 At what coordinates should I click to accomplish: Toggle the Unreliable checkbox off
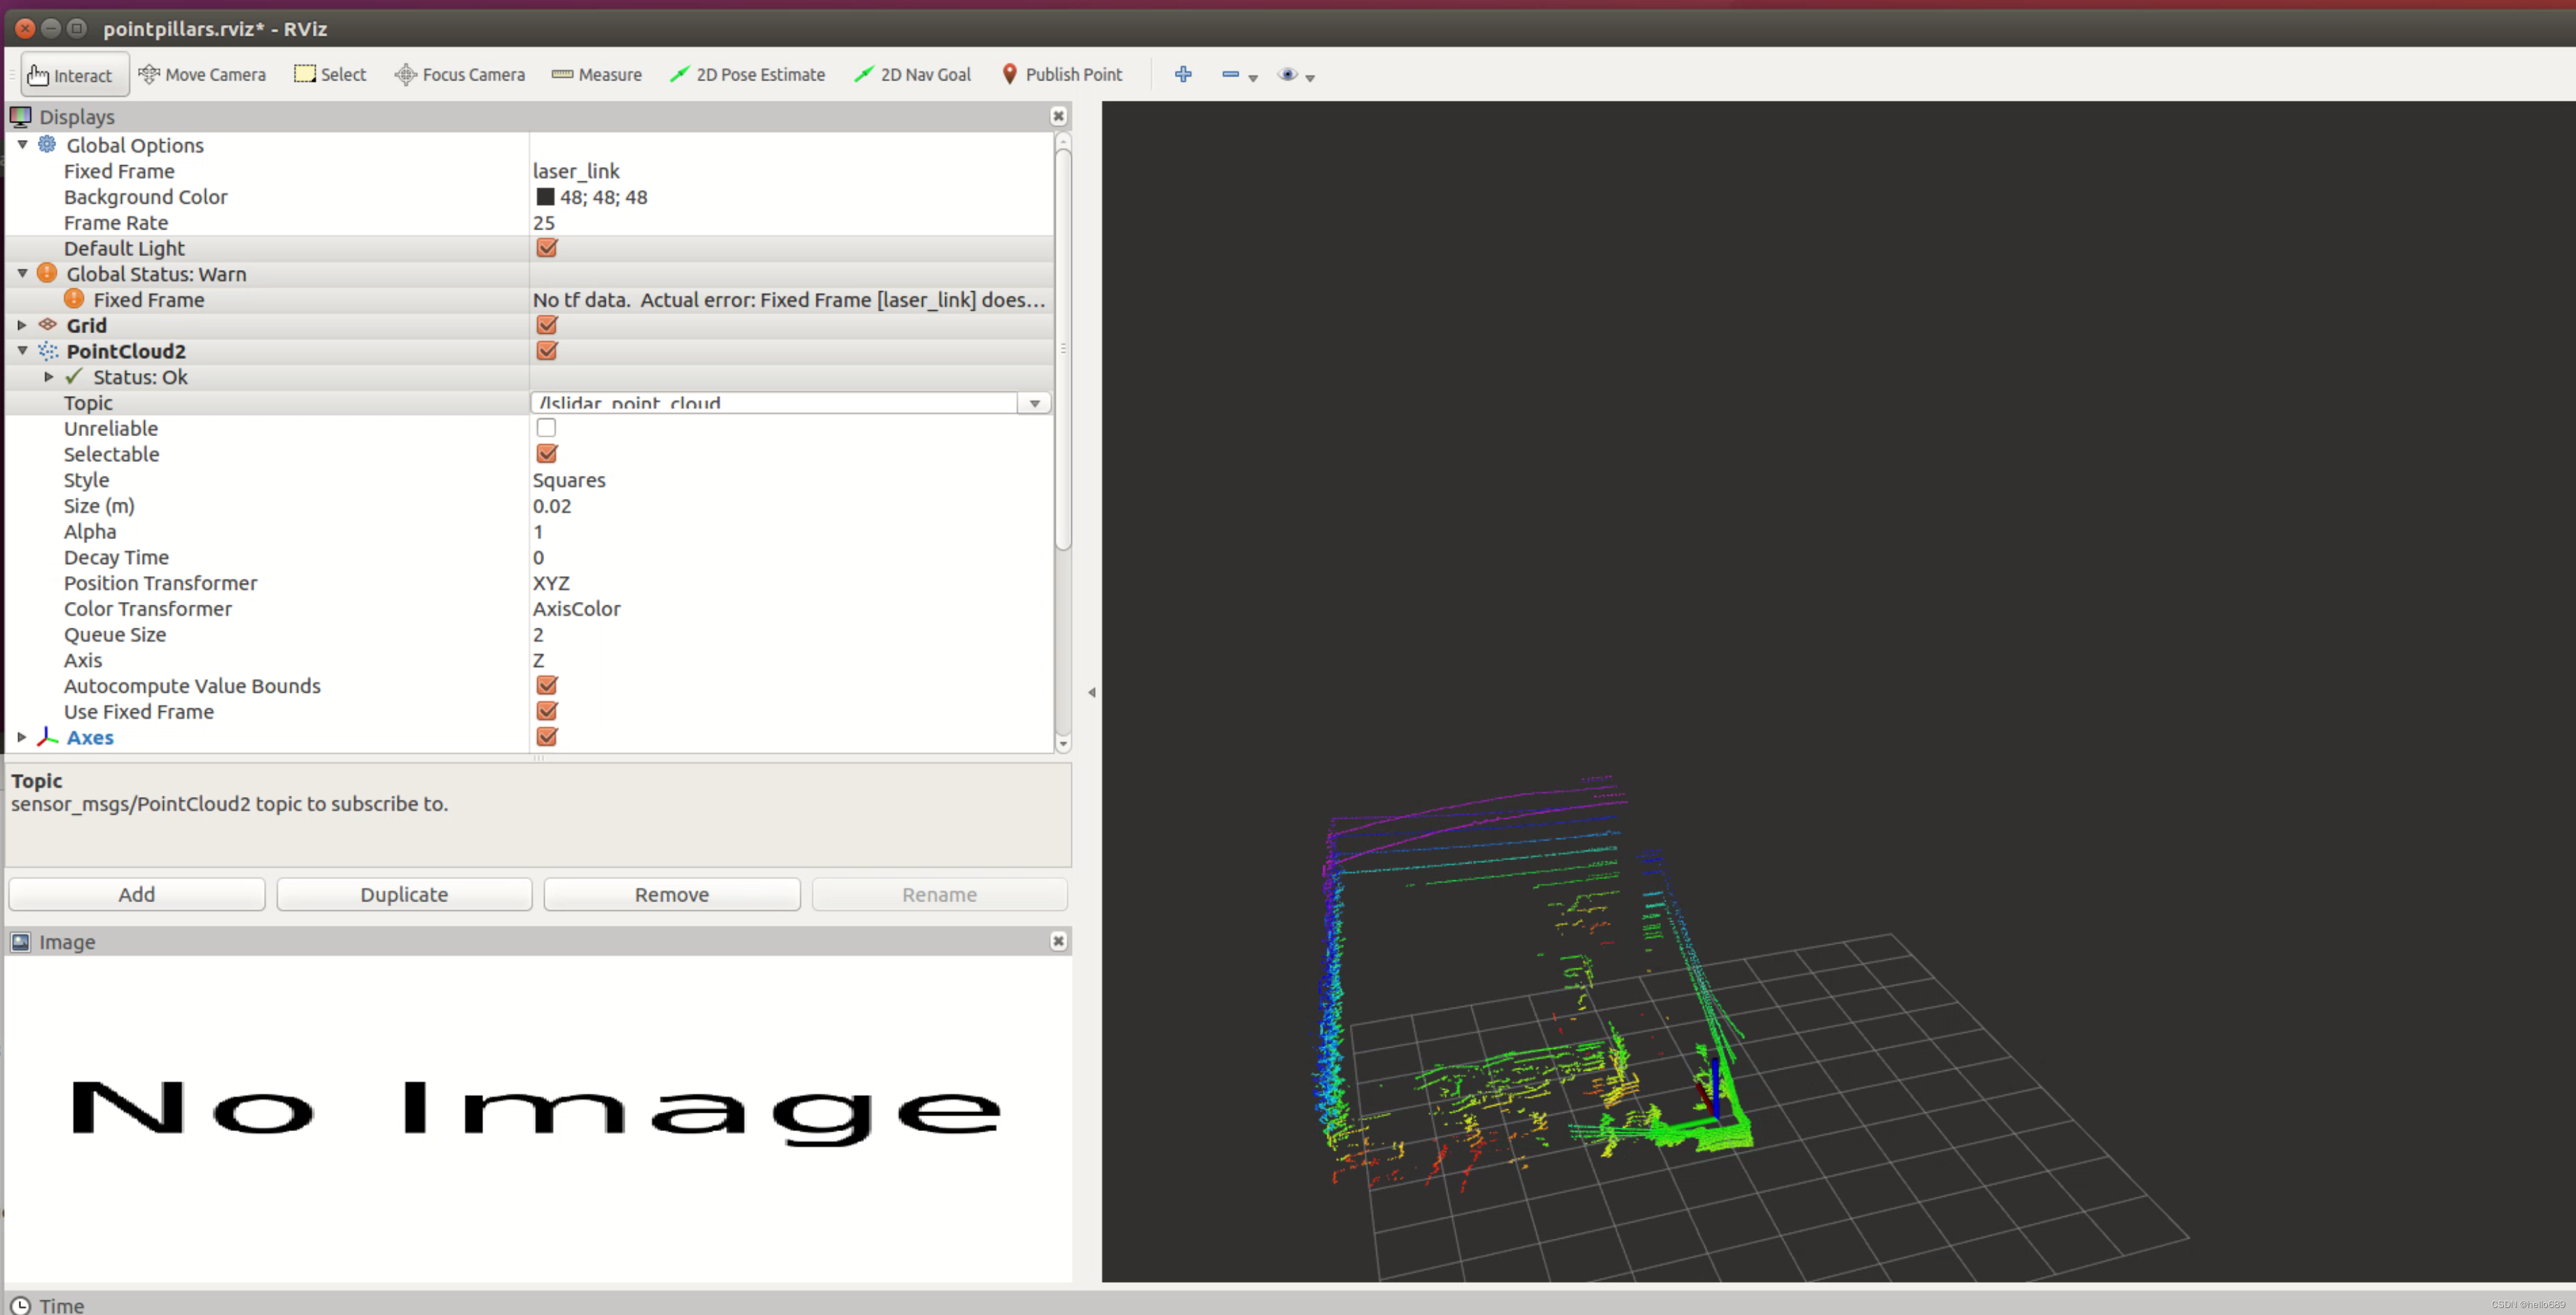tap(545, 428)
